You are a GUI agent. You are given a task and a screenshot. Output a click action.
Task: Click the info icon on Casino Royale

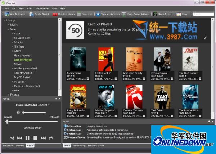pyautogui.click(x=172, y=79)
